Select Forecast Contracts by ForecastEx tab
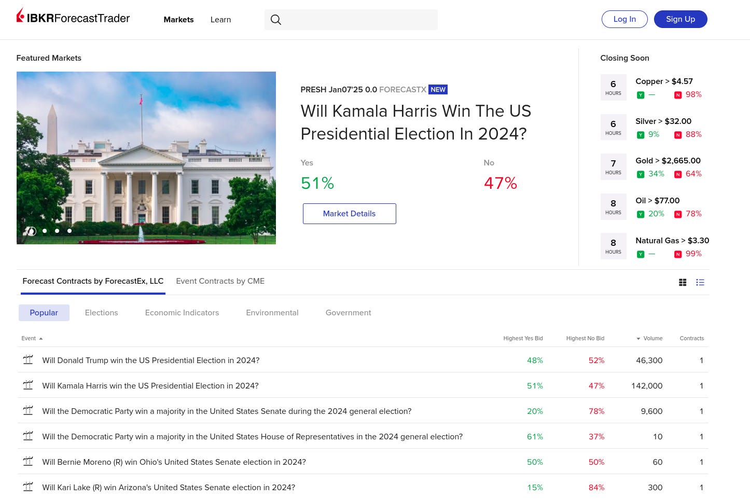This screenshot has width=750, height=499. (93, 281)
